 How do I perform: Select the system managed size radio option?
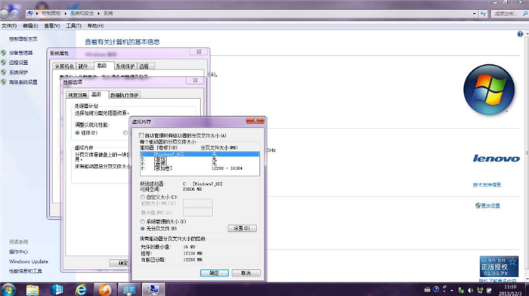pyautogui.click(x=142, y=221)
